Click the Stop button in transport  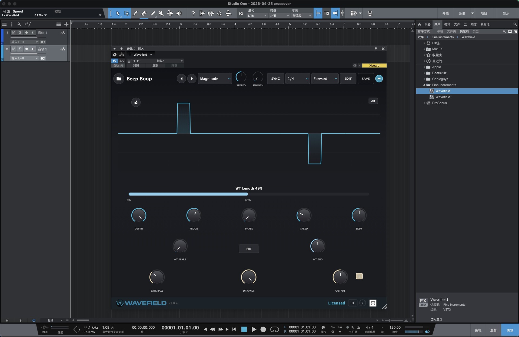pyautogui.click(x=244, y=329)
